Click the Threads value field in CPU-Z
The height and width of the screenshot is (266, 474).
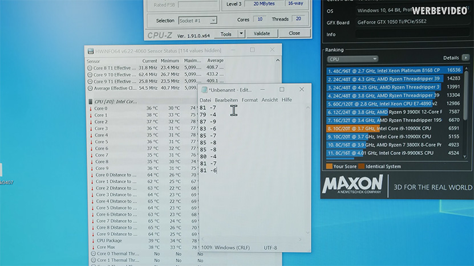point(298,19)
